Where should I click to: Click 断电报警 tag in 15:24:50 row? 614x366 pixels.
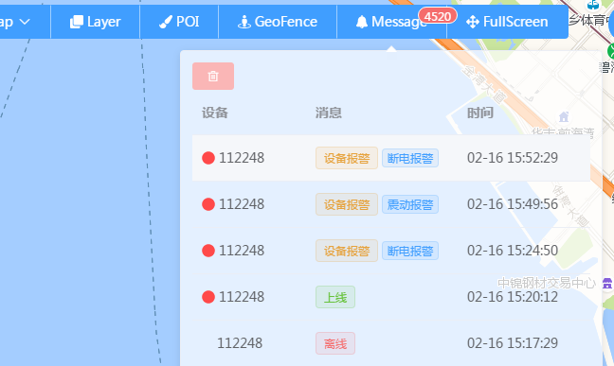[410, 251]
